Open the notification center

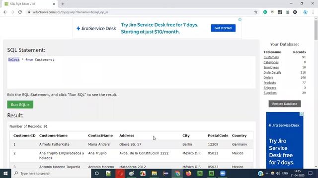point(310,174)
